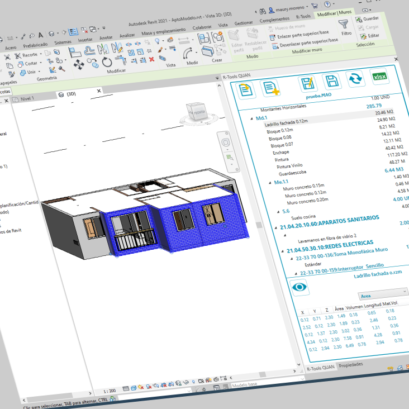Select the Filtro funnel icon
The height and width of the screenshot is (409, 409).
(x=344, y=24)
